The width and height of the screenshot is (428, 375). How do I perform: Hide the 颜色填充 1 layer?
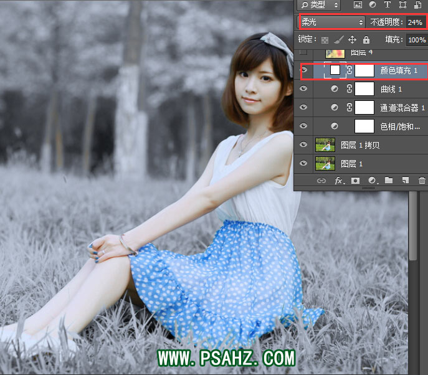point(303,70)
